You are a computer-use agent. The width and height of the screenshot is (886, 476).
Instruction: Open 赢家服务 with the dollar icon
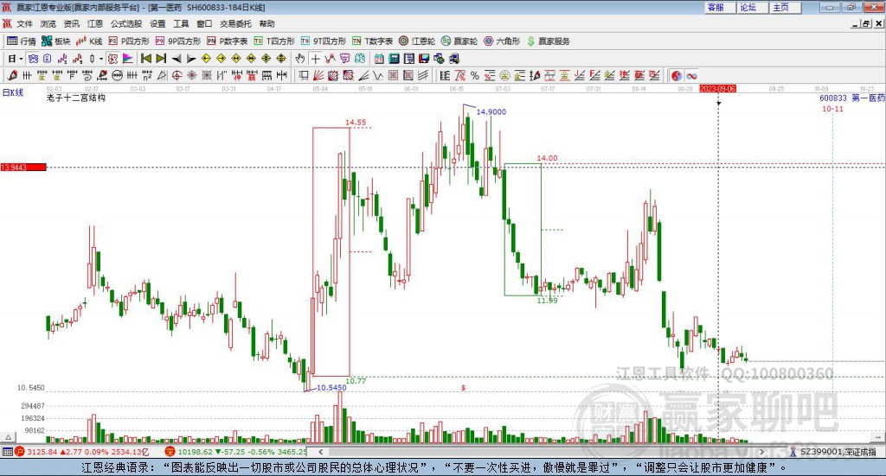click(x=548, y=41)
